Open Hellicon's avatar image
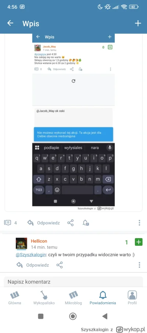 21,244
